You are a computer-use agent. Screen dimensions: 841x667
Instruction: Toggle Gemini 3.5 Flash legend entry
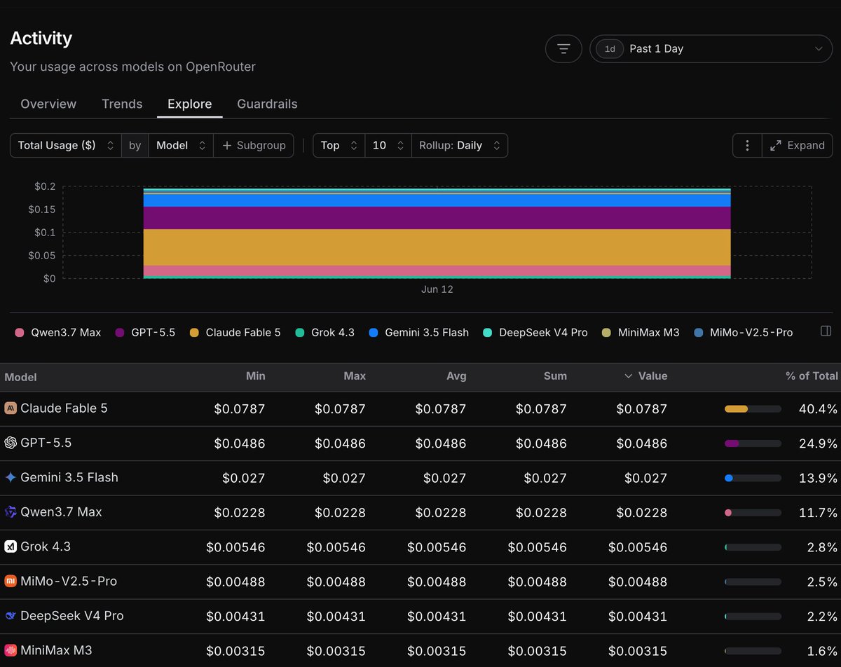coord(418,332)
